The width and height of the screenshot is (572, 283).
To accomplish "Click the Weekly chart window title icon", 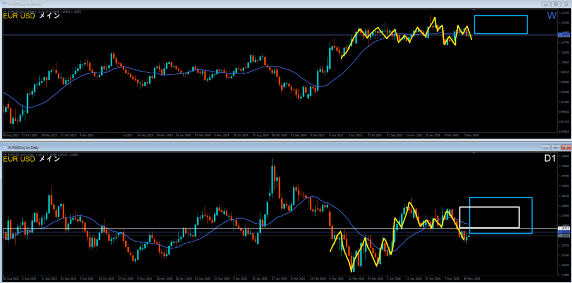I will (x=4, y=4).
